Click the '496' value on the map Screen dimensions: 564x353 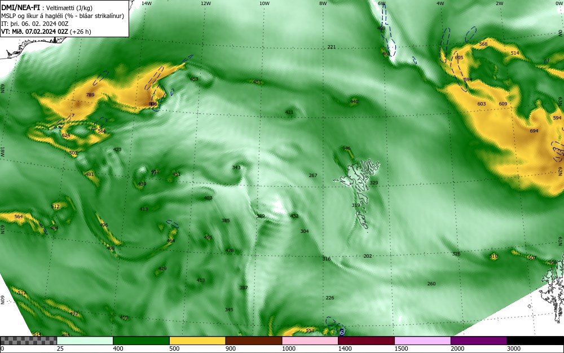104,226
